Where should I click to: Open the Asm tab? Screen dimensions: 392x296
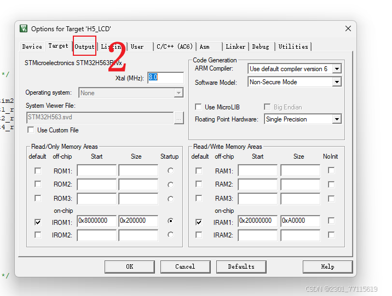pyautogui.click(x=209, y=47)
